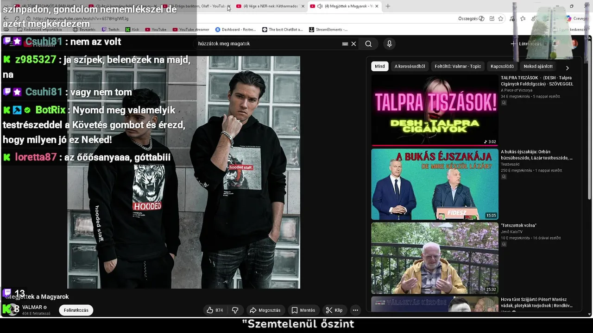Open the A bukás éjszakája video thumbnail
This screenshot has width=593, height=333.
[x=435, y=184]
